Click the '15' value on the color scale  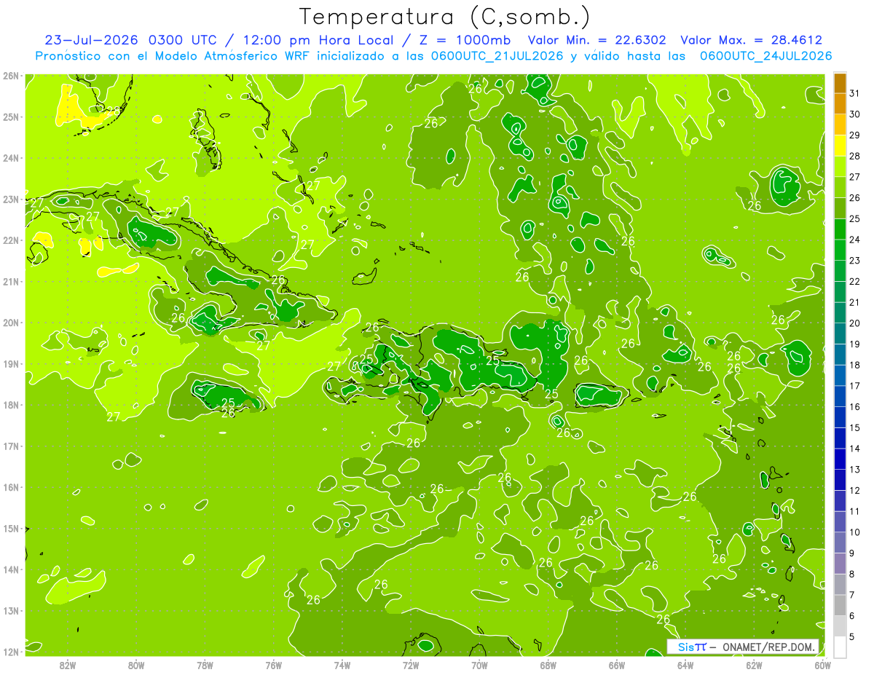tap(856, 427)
